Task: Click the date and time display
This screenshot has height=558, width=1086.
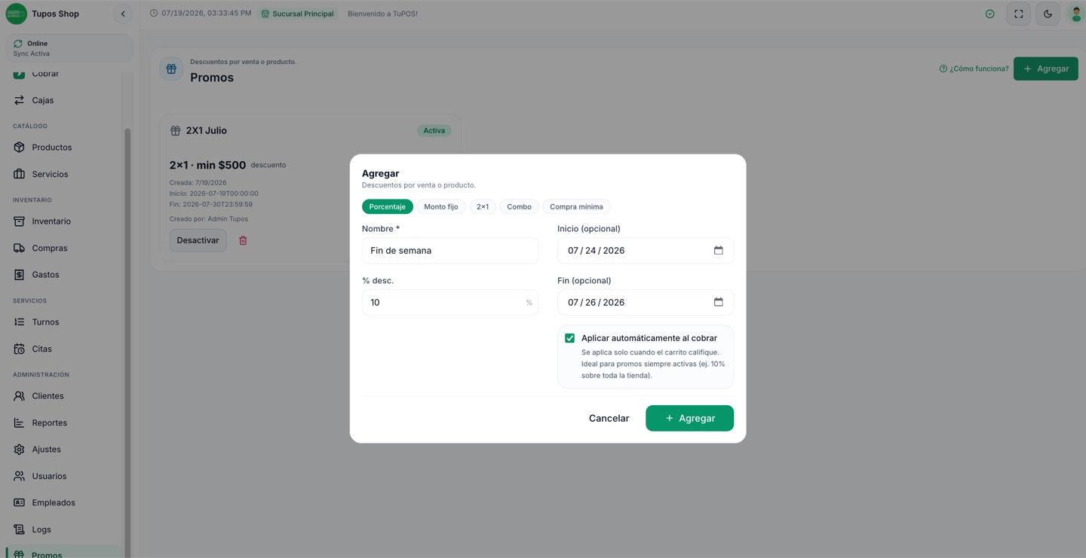Action: click(200, 14)
